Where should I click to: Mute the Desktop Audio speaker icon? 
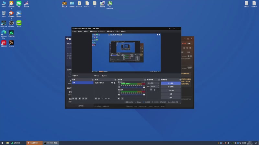coord(119,95)
